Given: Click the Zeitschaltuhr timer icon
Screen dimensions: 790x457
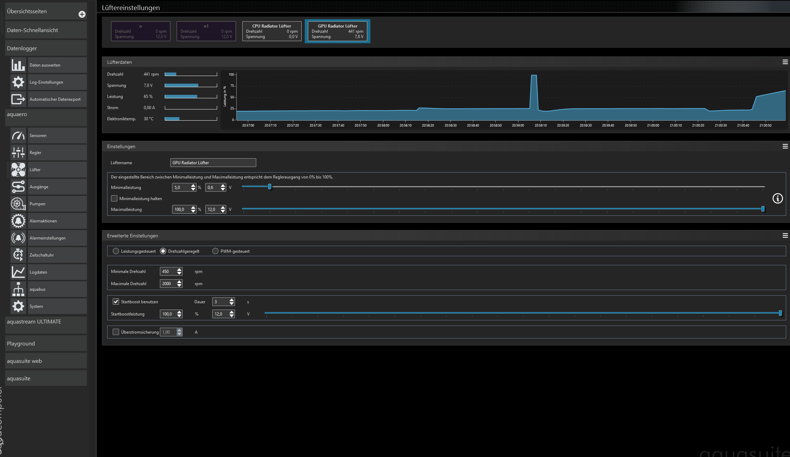Looking at the screenshot, I should point(18,255).
